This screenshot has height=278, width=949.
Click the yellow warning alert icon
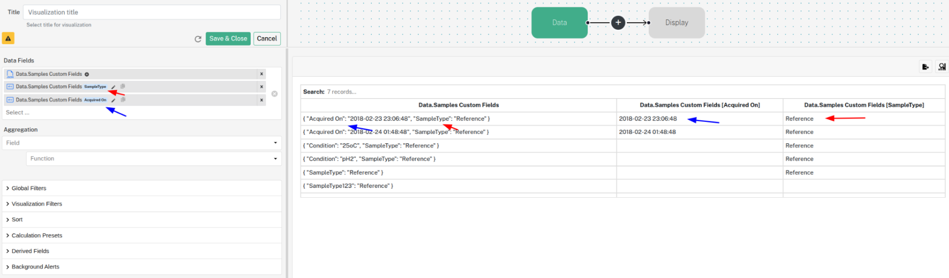(x=8, y=38)
